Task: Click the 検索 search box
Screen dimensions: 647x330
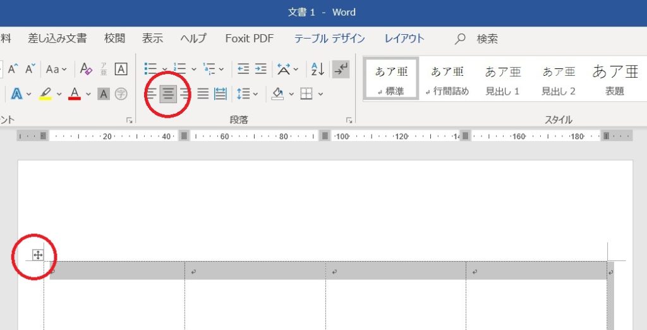Action: (x=487, y=39)
